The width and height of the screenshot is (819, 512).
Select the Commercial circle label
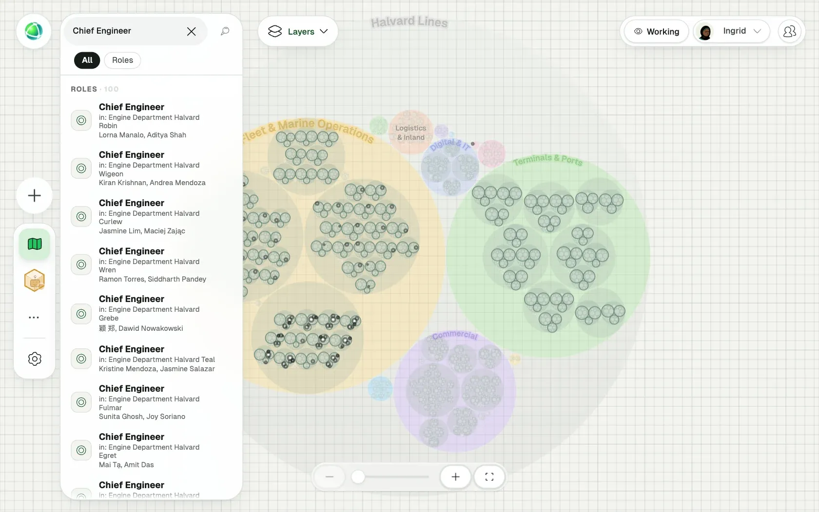455,335
